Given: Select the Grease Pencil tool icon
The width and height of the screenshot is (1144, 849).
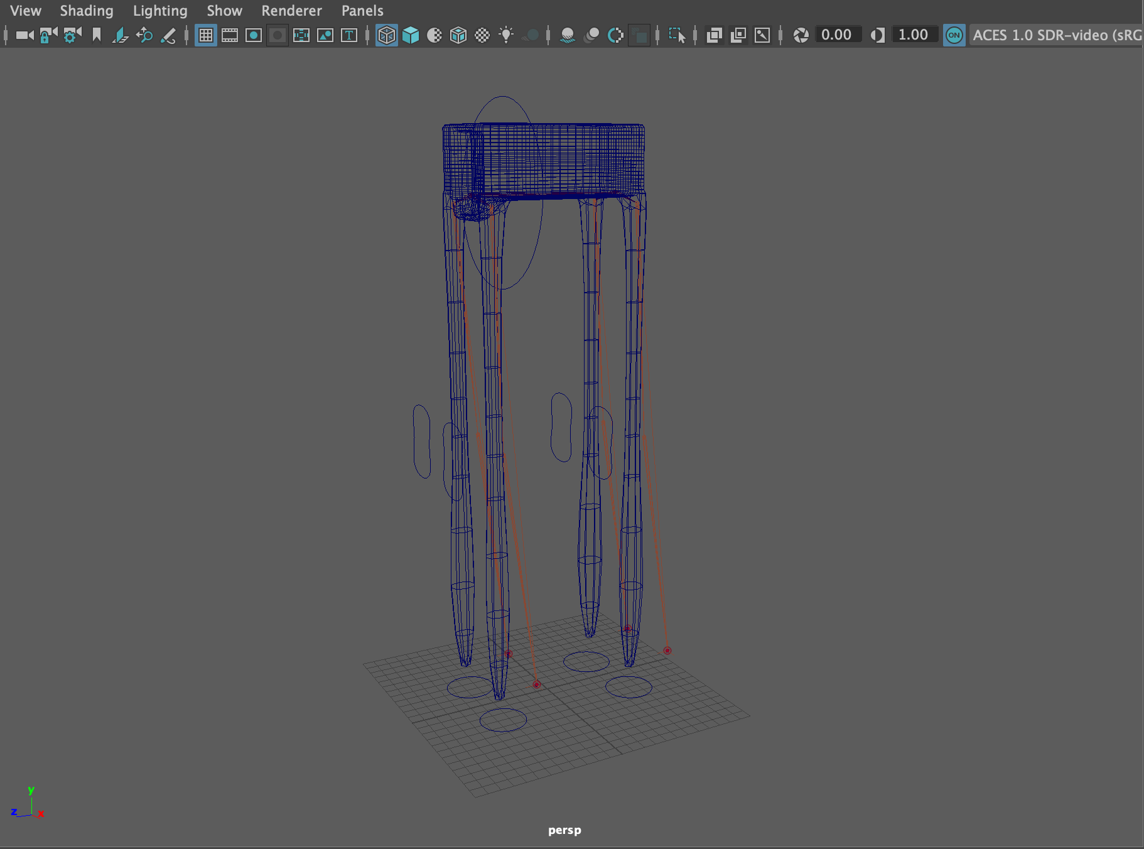Looking at the screenshot, I should 168,35.
